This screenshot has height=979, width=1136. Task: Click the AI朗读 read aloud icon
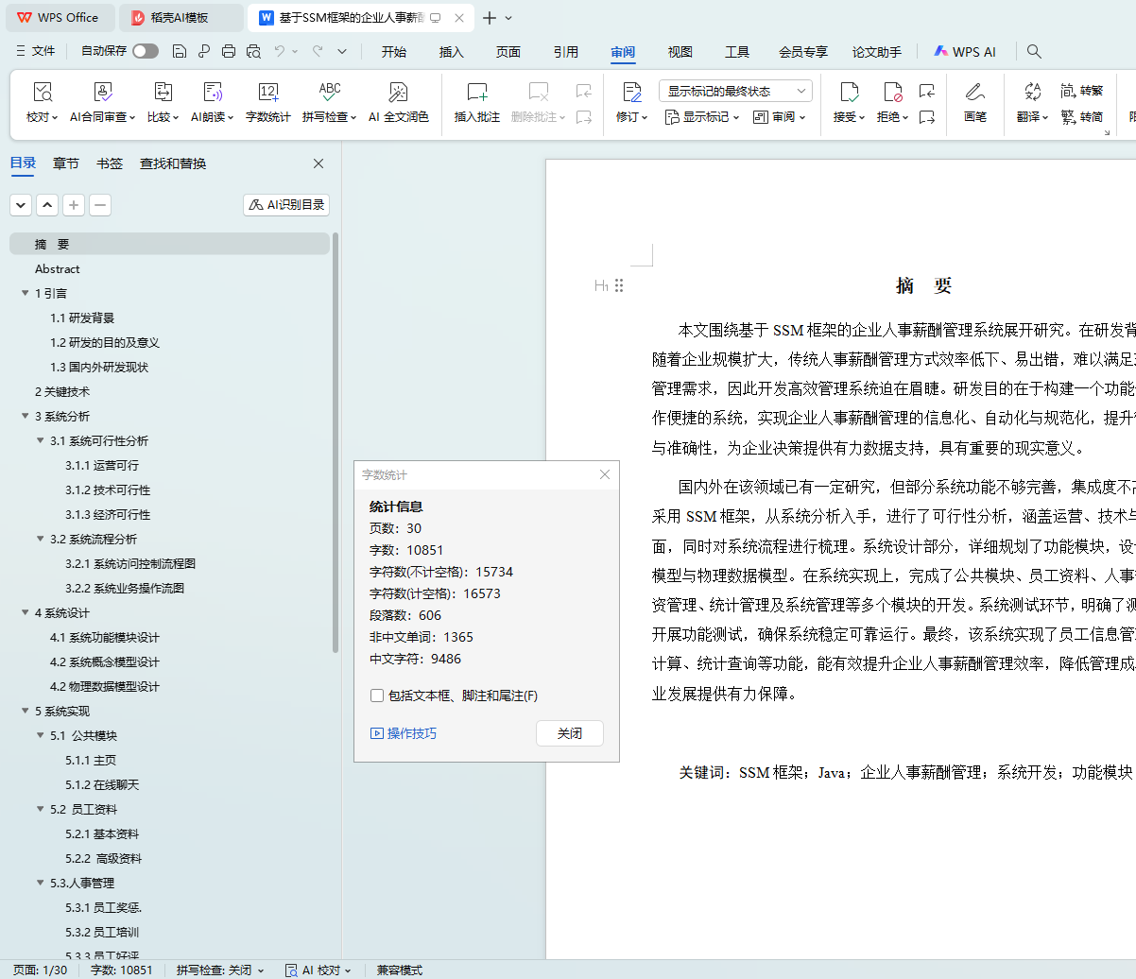(213, 93)
